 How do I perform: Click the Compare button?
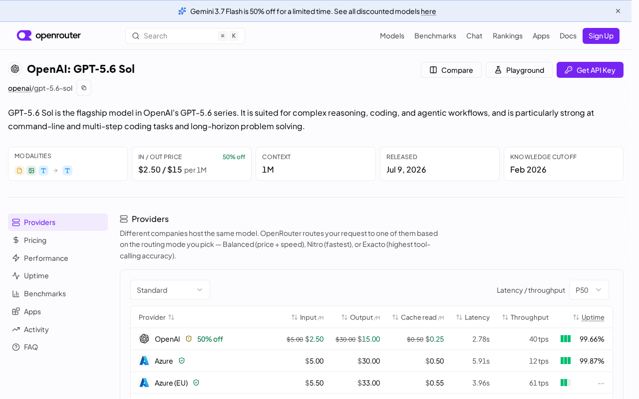click(x=451, y=70)
